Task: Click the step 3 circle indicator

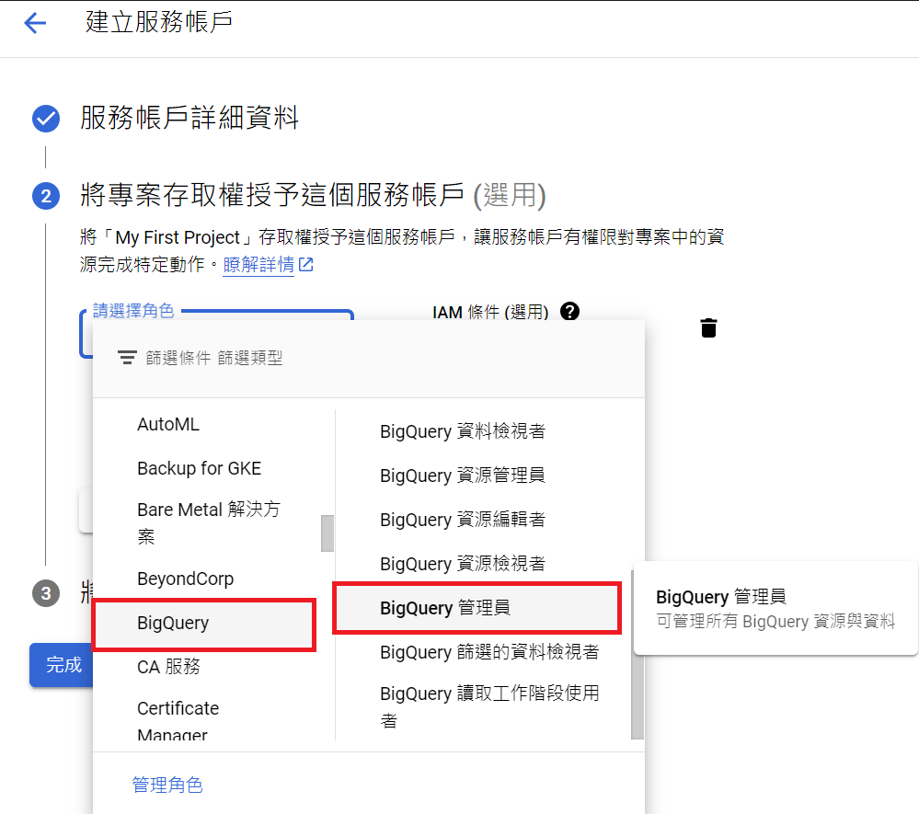Action: pos(46,593)
